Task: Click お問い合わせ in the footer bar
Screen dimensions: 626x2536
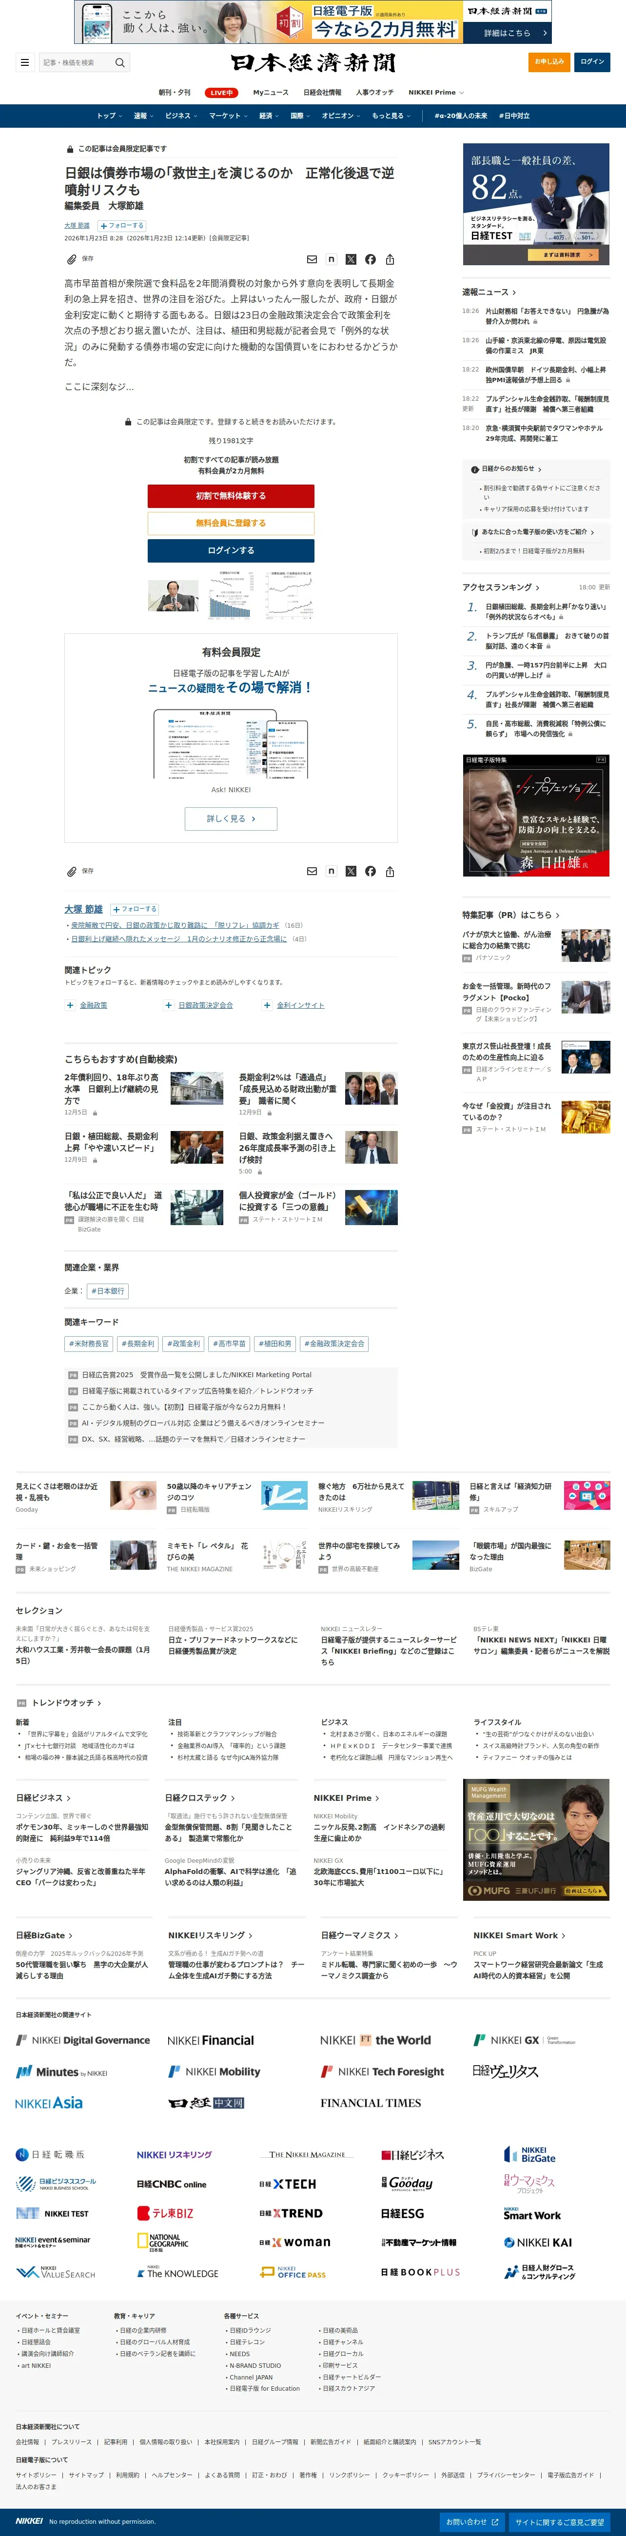Action: (x=472, y=2522)
